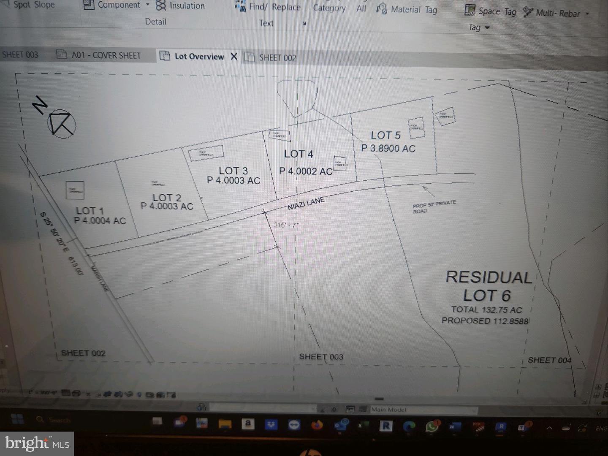Switch to the A01 - COVER SHEET tab
Image resolution: width=608 pixels, height=456 pixels.
click(98, 55)
